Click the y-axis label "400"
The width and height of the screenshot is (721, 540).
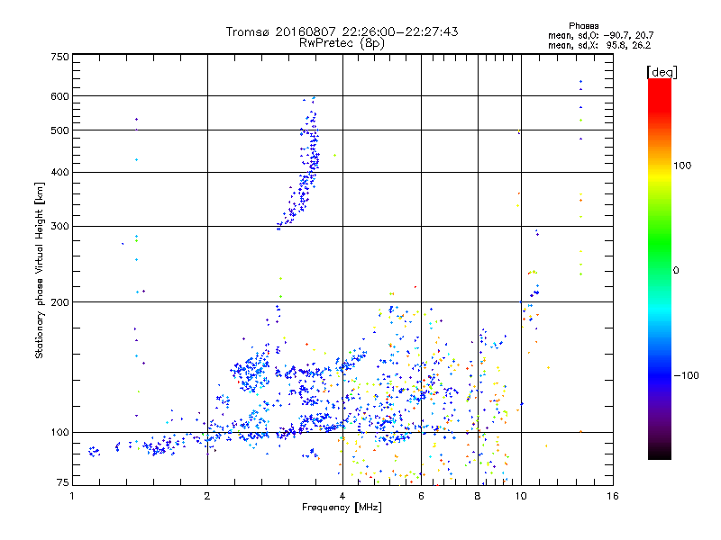tap(60, 173)
